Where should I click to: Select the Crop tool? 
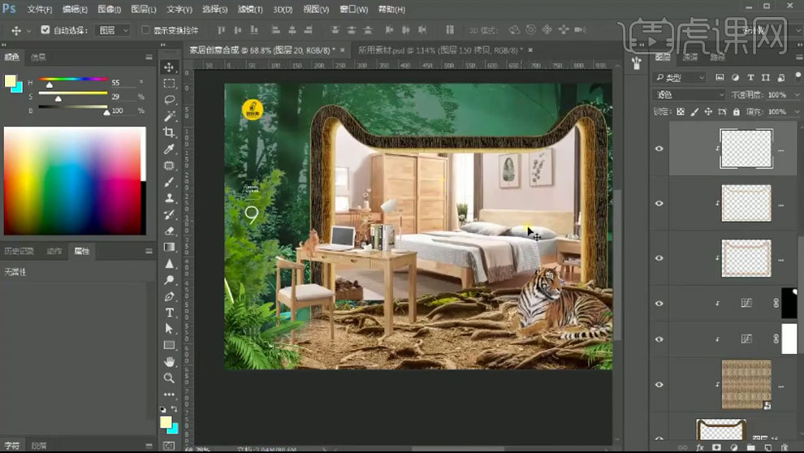pos(169,132)
